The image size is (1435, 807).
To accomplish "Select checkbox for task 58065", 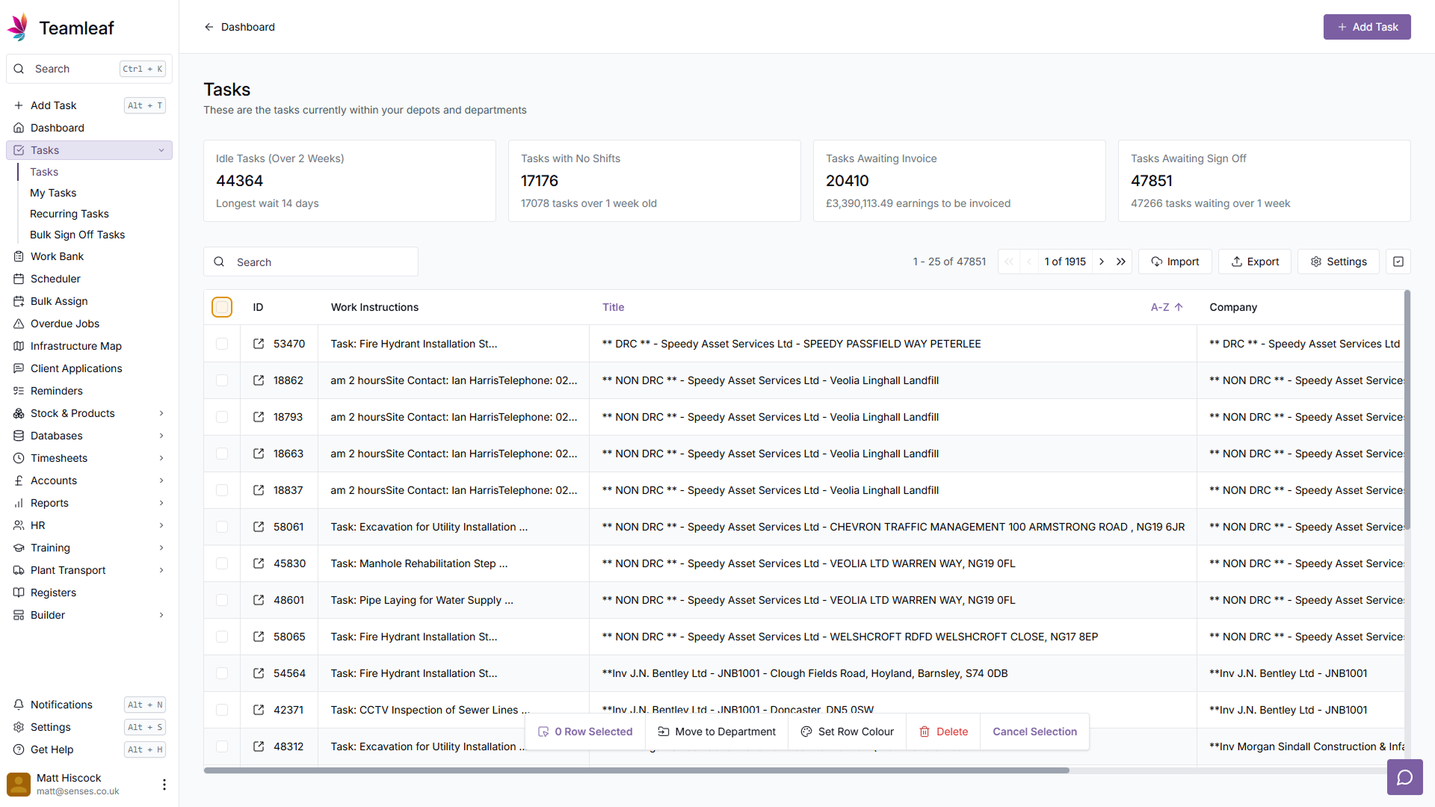I will (222, 637).
